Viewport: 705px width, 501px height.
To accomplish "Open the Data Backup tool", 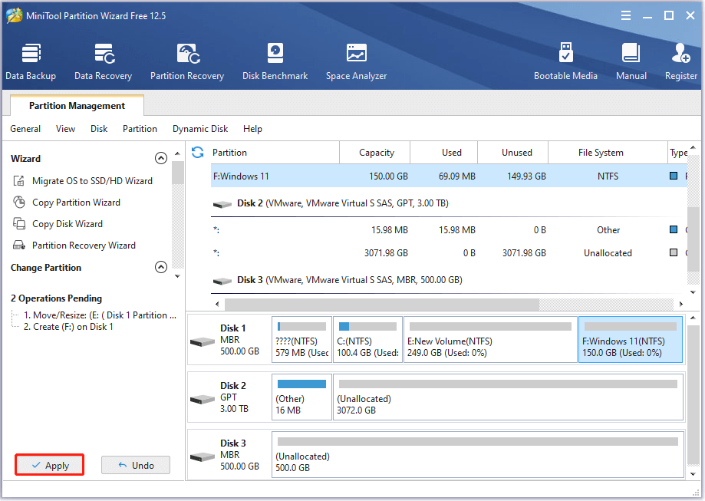I will tap(31, 61).
